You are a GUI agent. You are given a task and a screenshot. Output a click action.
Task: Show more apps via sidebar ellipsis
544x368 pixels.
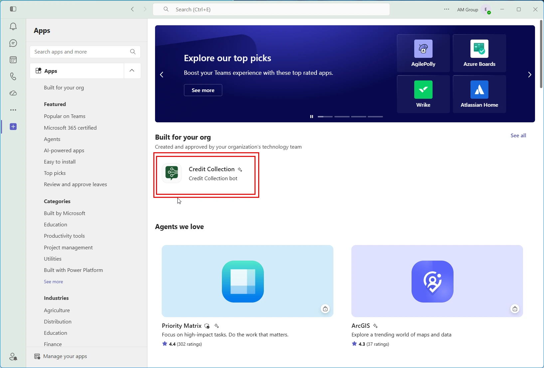(x=13, y=110)
